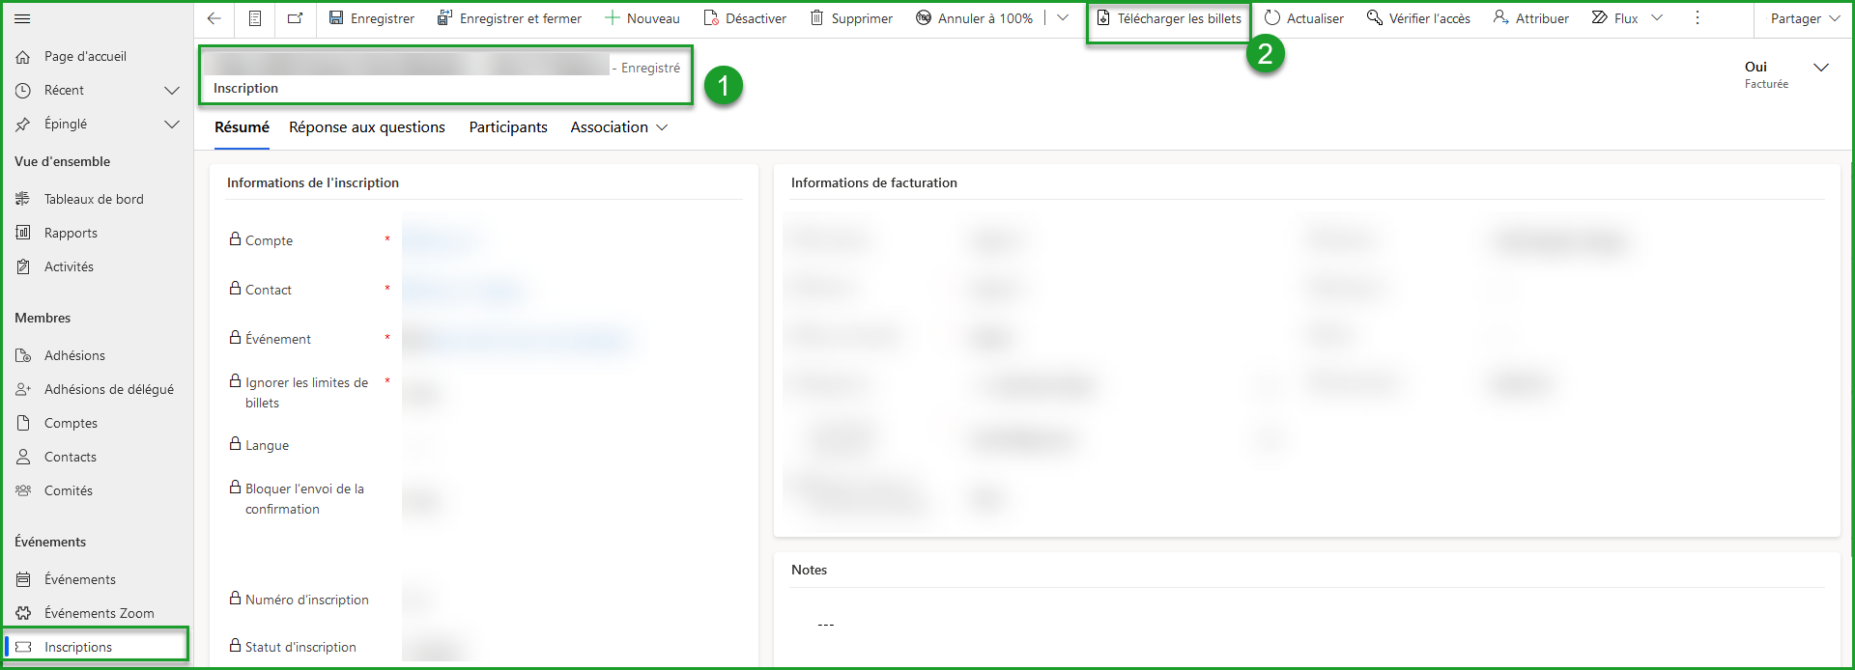Click the hamburger menu icon
Viewport: 1855px width, 670px height.
coord(22,18)
